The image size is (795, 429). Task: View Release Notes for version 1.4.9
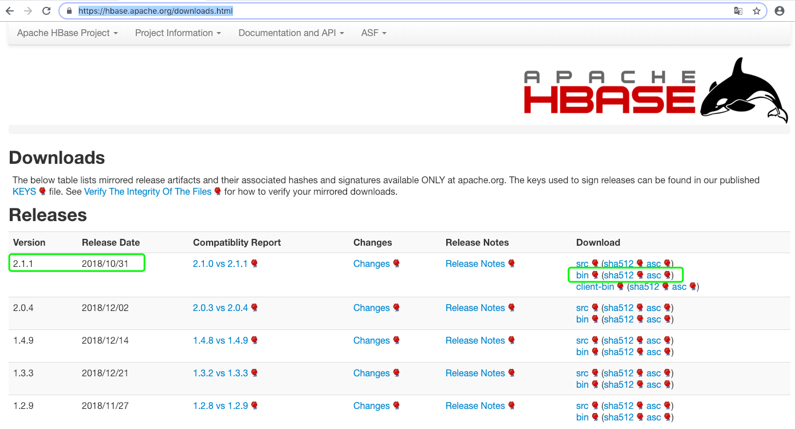pos(475,340)
